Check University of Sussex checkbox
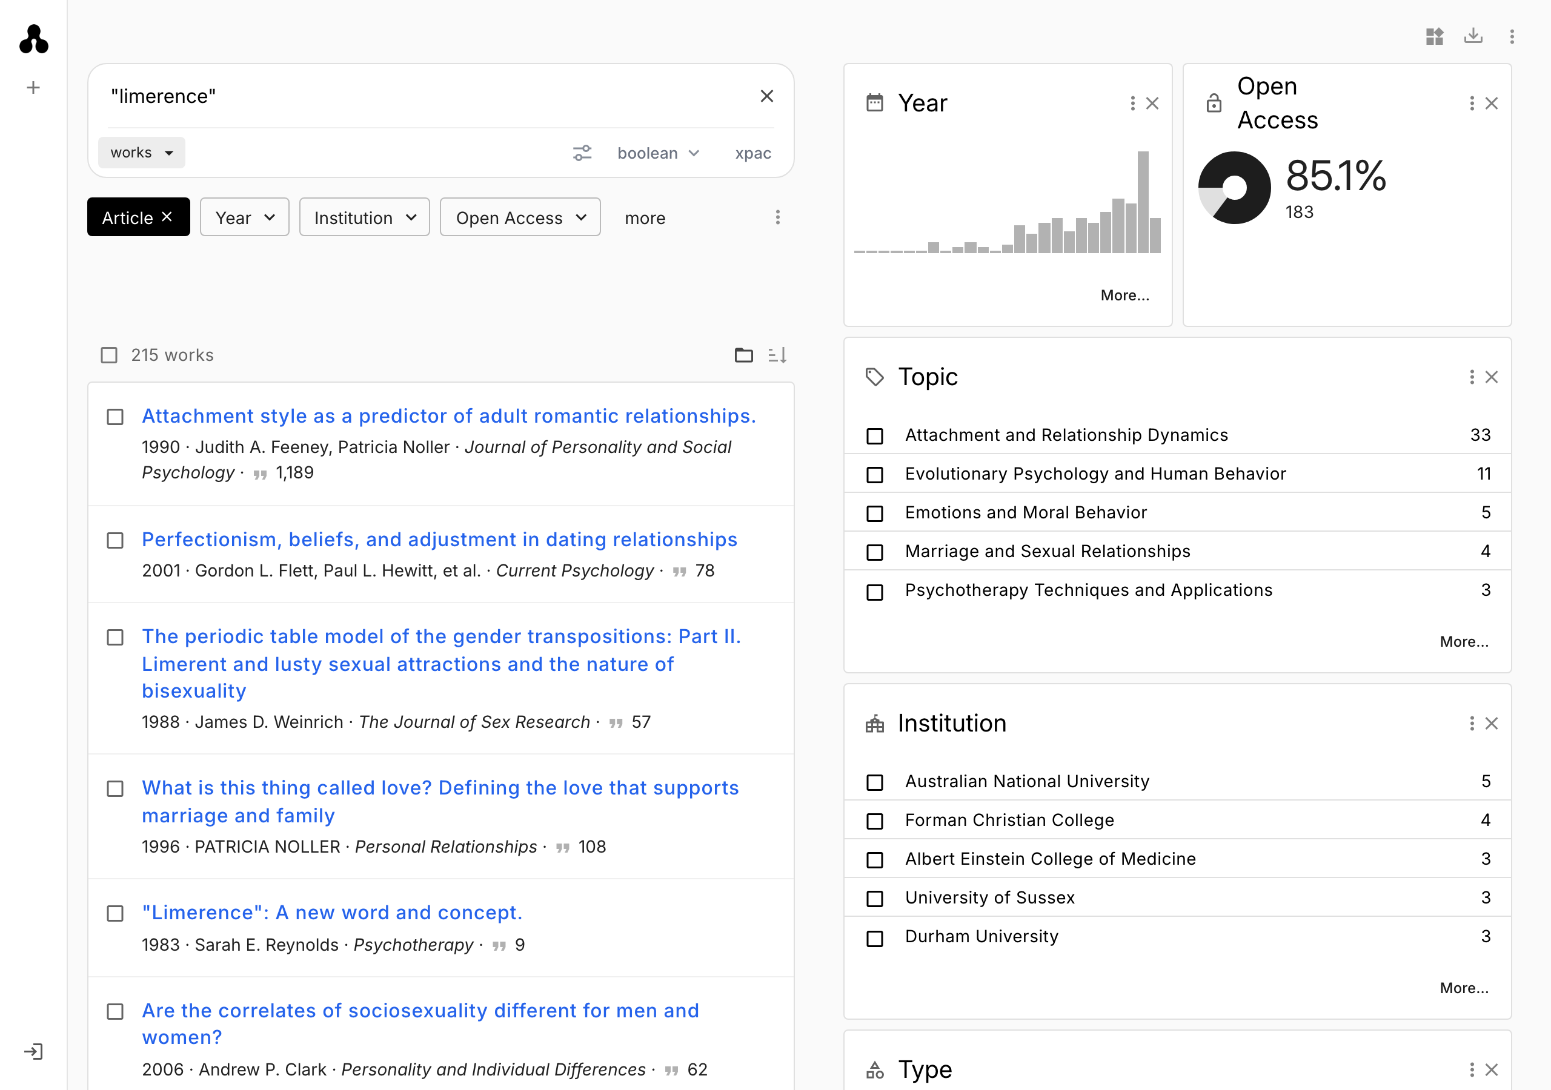Viewport: 1551px width, 1090px height. [x=875, y=899]
